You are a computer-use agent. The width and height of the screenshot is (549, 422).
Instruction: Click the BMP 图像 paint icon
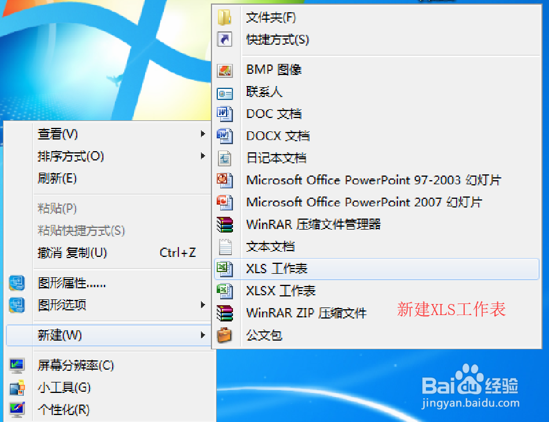[224, 70]
